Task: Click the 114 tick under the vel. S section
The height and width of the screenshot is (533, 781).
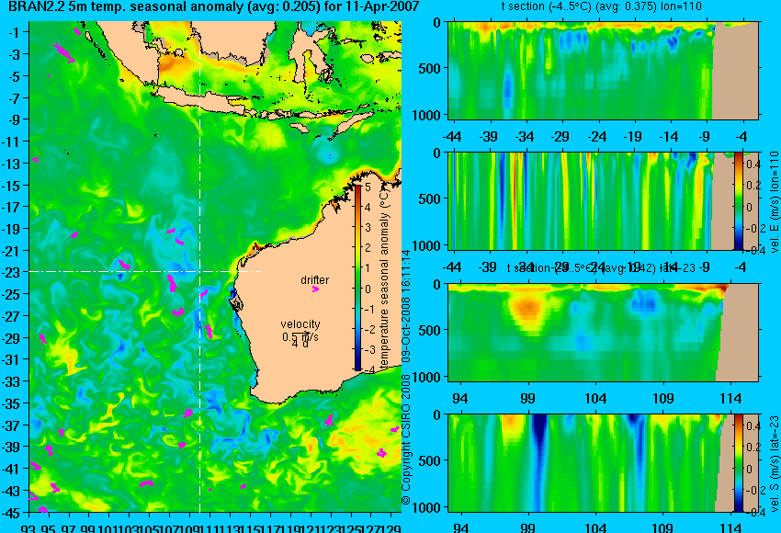Action: click(x=730, y=527)
